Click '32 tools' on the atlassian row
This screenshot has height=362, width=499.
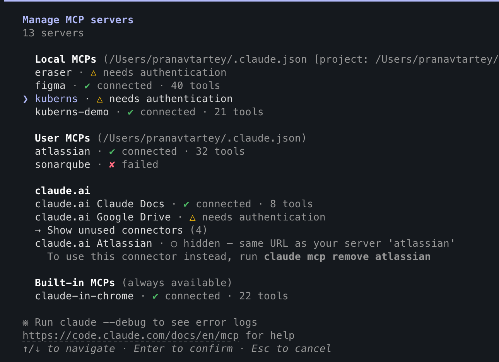[220, 152]
